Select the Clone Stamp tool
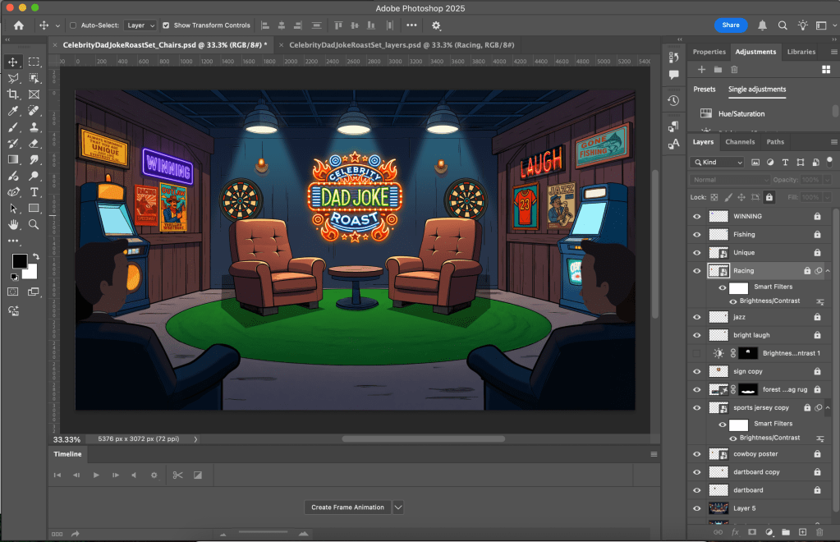Screen dimensions: 840x542 [x=34, y=127]
